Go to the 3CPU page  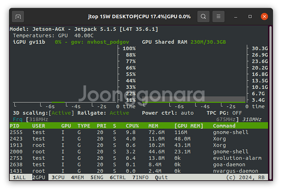pyautogui.click(x=58, y=177)
